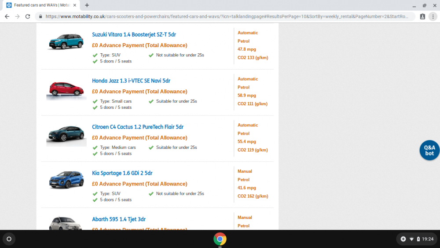This screenshot has height=248, width=440.
Task: Open the clock showing 19:24
Action: (x=428, y=239)
